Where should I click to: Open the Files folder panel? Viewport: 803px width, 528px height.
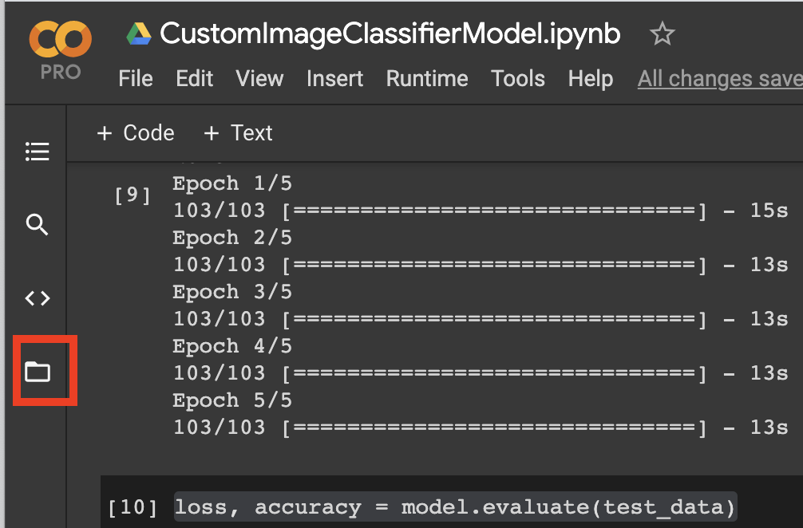[38, 372]
